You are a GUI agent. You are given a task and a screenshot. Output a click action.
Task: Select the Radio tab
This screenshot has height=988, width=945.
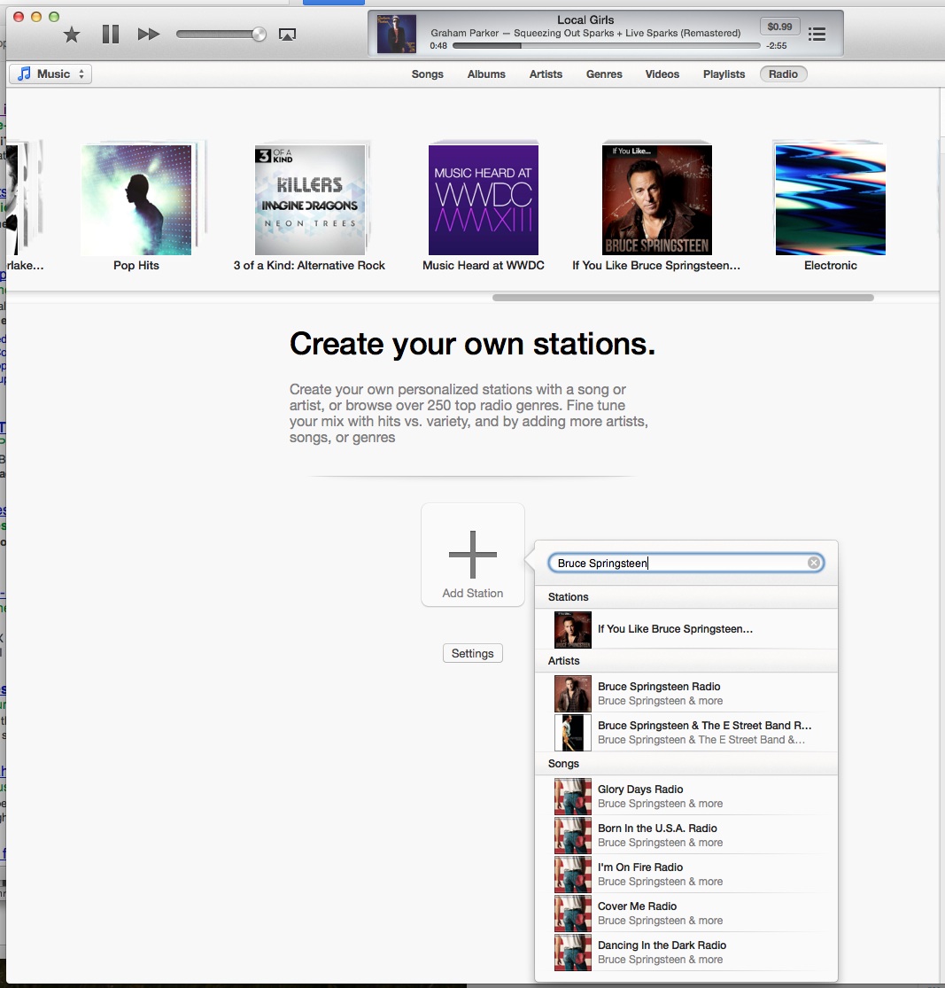coord(783,74)
